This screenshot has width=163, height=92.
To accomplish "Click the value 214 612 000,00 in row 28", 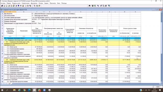I will [x=38, y=60].
